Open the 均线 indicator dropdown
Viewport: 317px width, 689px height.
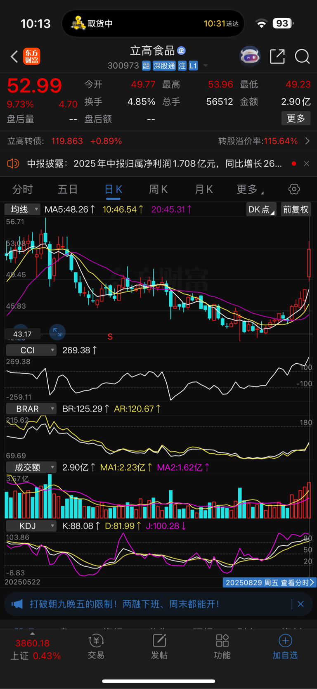coord(22,209)
